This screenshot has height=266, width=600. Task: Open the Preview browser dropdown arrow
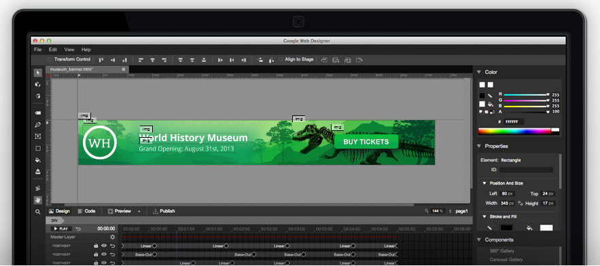[x=139, y=211]
